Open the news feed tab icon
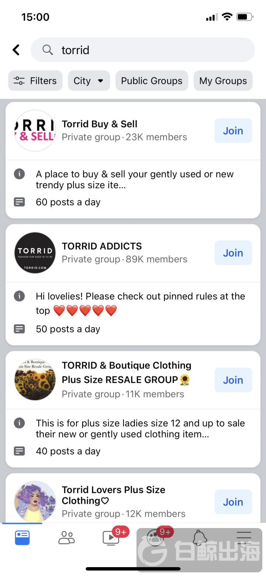Viewport: 266px width, 576px height. pos(22,538)
